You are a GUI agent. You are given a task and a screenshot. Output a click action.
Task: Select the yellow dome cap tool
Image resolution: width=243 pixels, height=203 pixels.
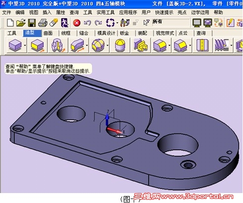pos(120,45)
